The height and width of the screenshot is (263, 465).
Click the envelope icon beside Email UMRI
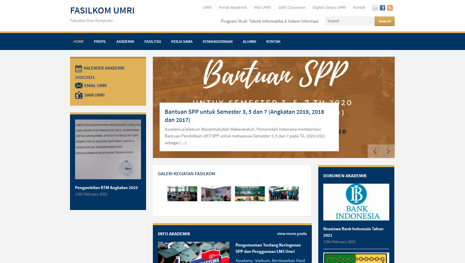pyautogui.click(x=79, y=86)
